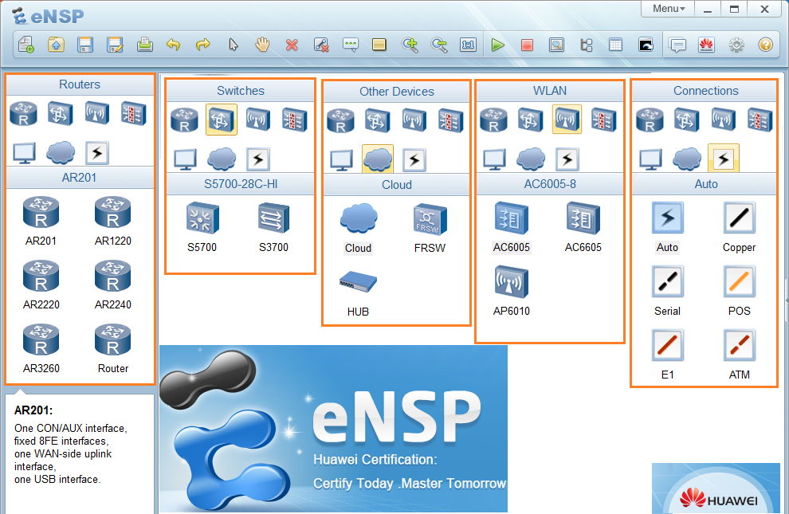Toggle the wireless filter in the WLAN panel
The width and height of the screenshot is (789, 514).
(566, 120)
